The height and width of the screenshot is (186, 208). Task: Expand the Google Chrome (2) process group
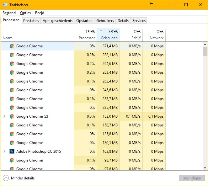[x=4, y=116]
